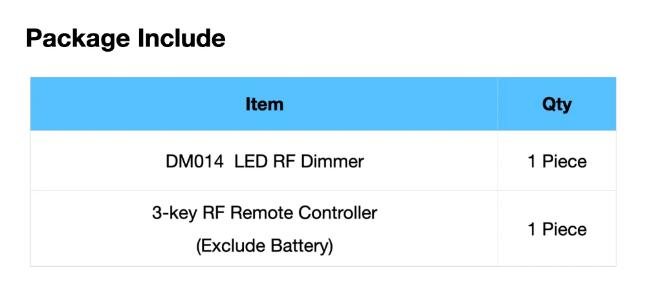The image size is (647, 294).
Task: Click the word "Piece" in the last data row
Action: [x=564, y=229]
